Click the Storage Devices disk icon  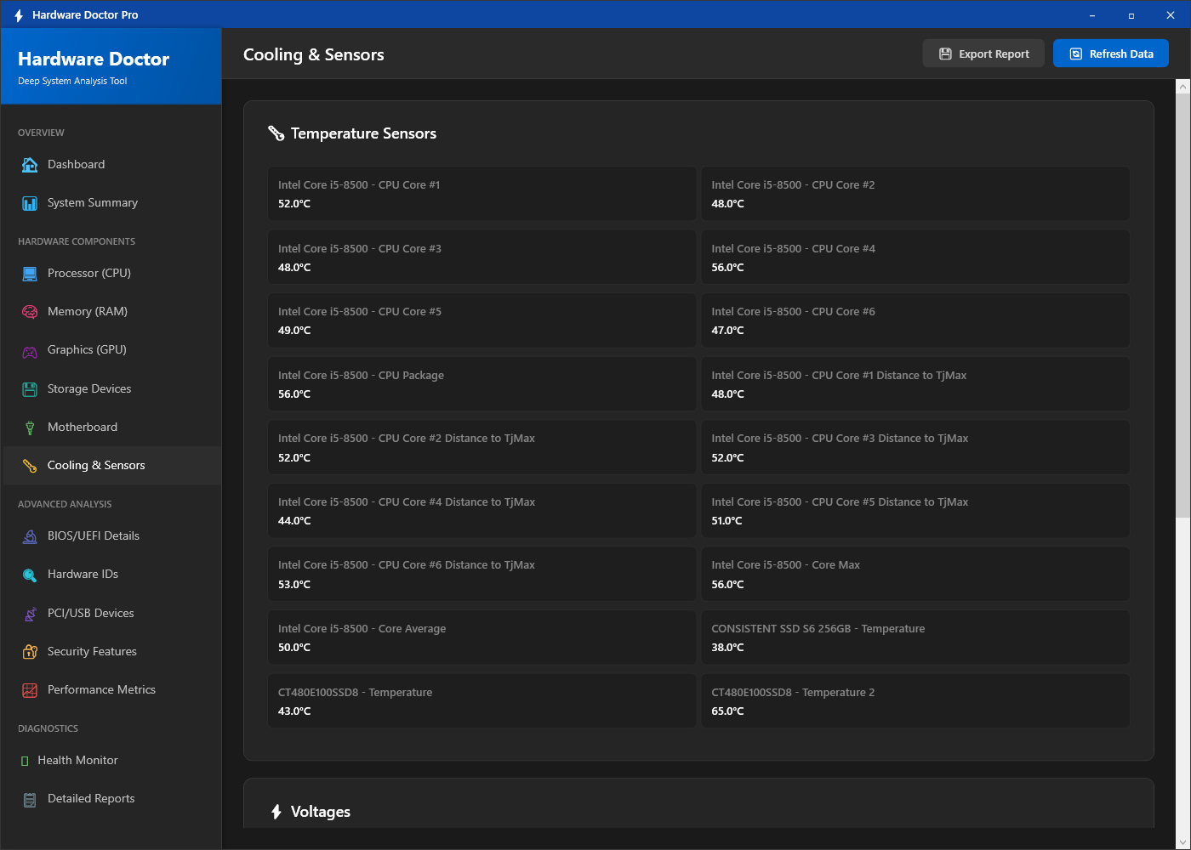30,389
